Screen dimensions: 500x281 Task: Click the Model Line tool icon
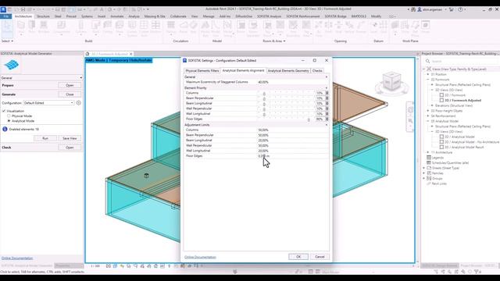(x=216, y=26)
